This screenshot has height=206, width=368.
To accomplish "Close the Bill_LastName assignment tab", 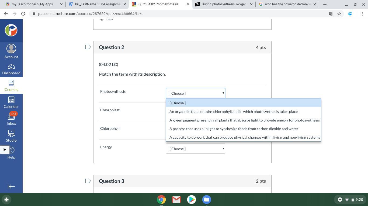I will [125, 4].
